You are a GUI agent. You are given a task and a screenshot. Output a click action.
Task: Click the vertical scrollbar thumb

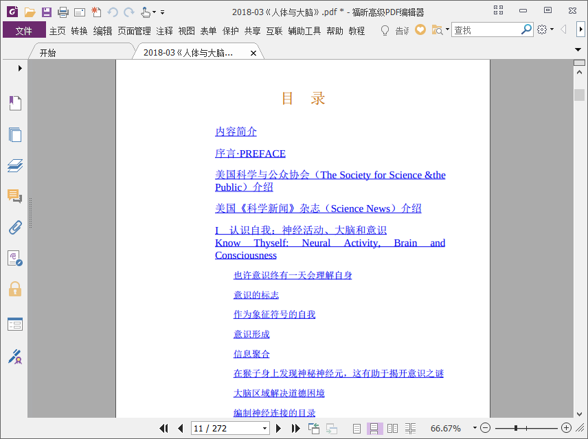tap(579, 95)
